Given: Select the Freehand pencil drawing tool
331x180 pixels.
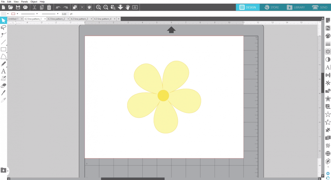Looking at the screenshot, I should 3,64.
